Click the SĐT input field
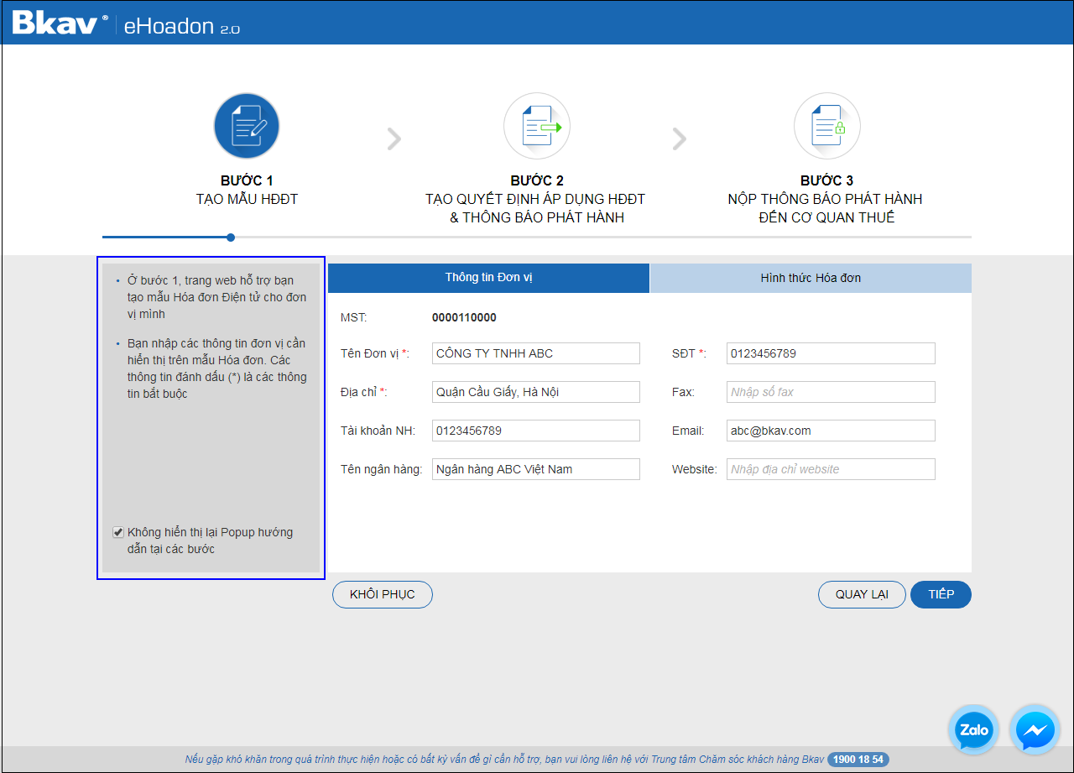The image size is (1074, 773). [x=831, y=353]
